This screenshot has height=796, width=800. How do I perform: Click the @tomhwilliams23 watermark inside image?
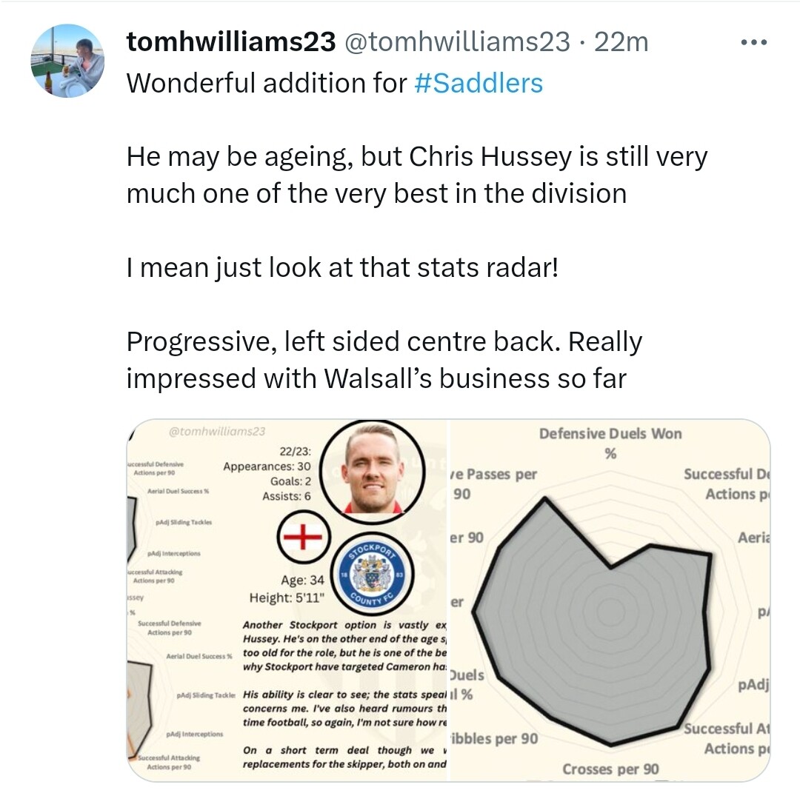(217, 432)
